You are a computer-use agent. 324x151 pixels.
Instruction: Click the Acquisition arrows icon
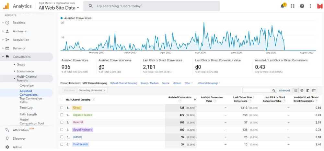click(7, 40)
